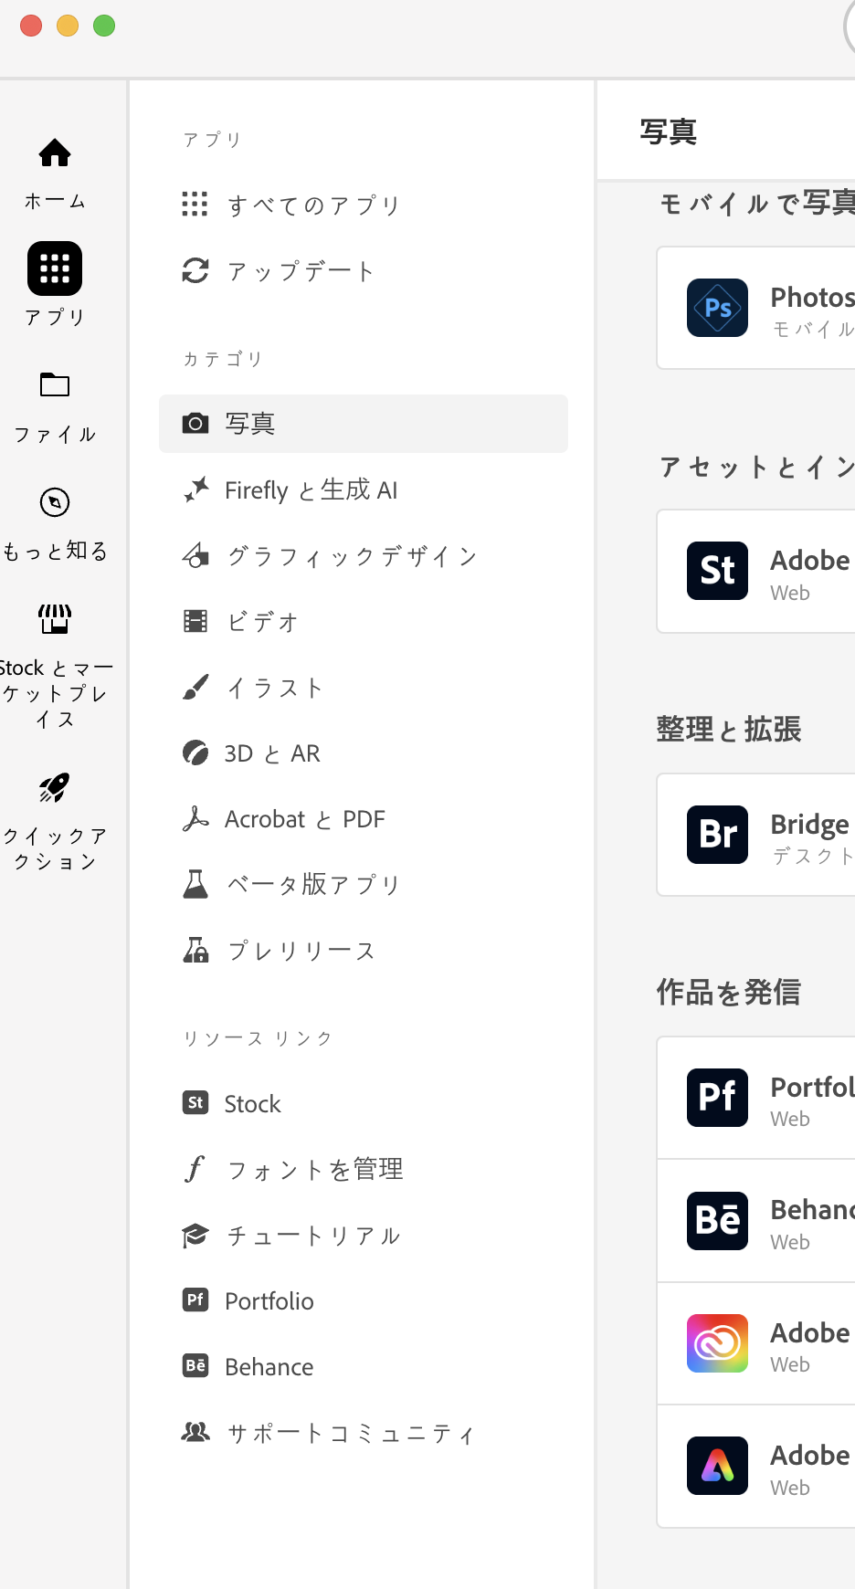The image size is (855, 1589).
Task: Click the Quick Actions rocket icon
Action: pyautogui.click(x=55, y=787)
